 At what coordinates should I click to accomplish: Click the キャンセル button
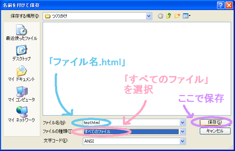click(x=215, y=131)
